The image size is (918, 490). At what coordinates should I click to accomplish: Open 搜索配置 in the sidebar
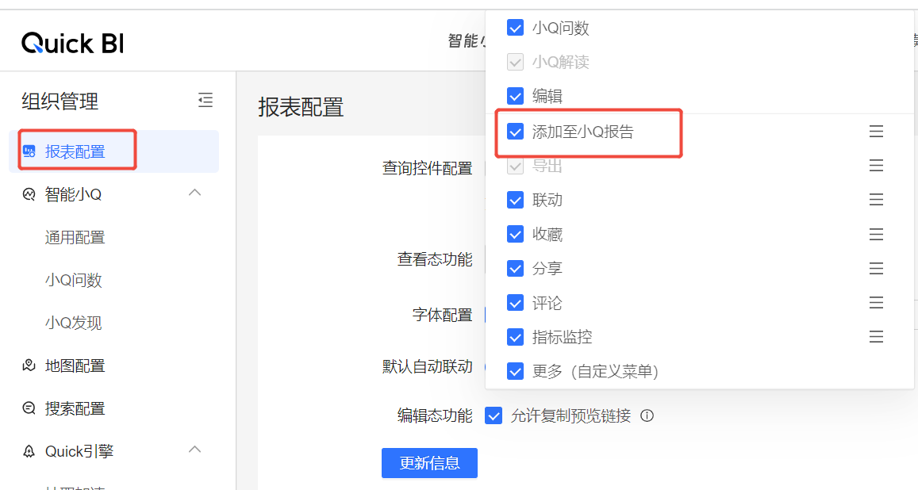(x=75, y=408)
